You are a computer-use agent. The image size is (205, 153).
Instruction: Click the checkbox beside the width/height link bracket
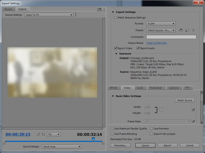(x=161, y=109)
